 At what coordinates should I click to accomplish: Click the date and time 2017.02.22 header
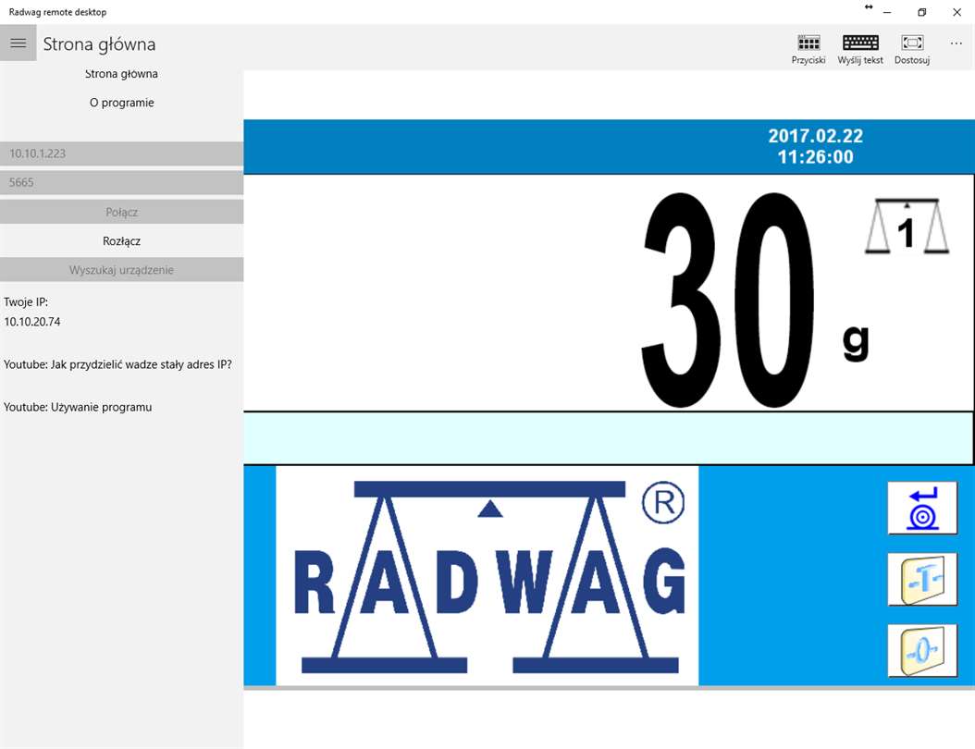[x=815, y=147]
